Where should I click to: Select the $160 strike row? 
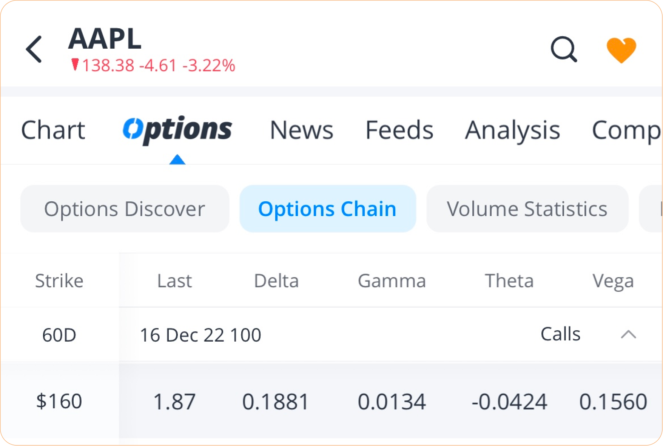(59, 401)
